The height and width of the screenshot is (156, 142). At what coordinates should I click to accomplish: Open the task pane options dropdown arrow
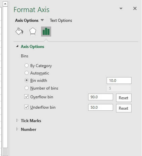pyautogui.click(x=121, y=8)
